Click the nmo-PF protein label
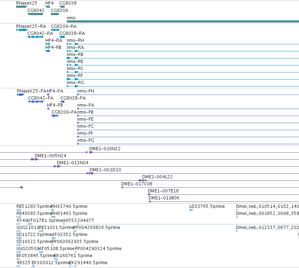This screenshot has width=299, height=268. point(85,133)
